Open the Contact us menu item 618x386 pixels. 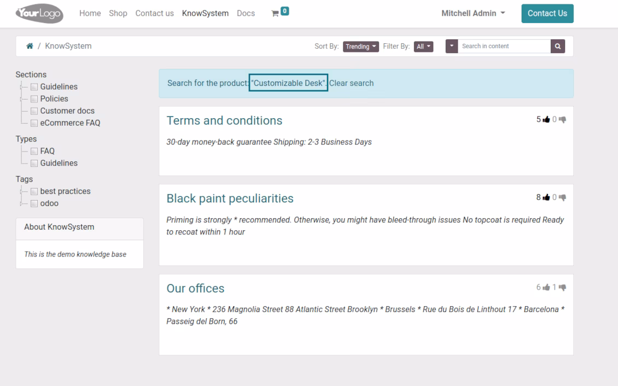click(154, 13)
